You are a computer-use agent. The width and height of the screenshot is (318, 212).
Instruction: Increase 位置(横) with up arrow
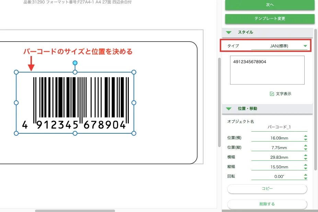[306, 136]
